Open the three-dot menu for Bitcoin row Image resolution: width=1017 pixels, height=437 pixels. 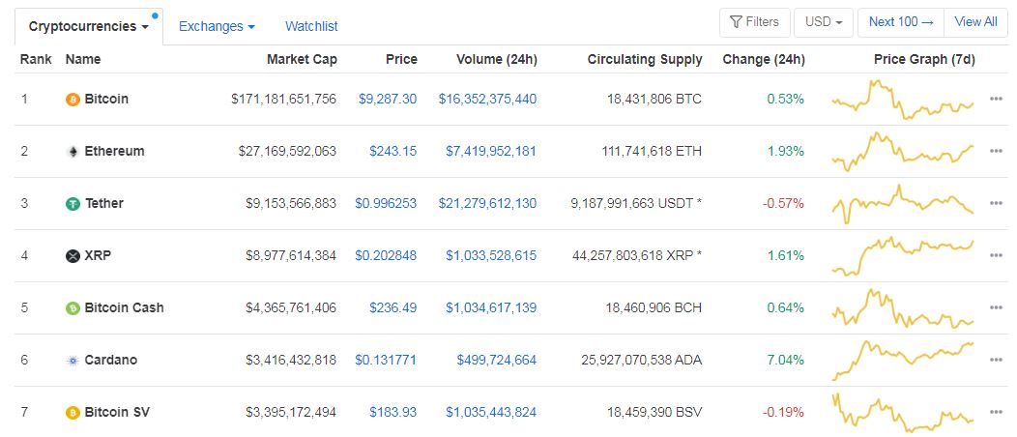click(x=997, y=100)
